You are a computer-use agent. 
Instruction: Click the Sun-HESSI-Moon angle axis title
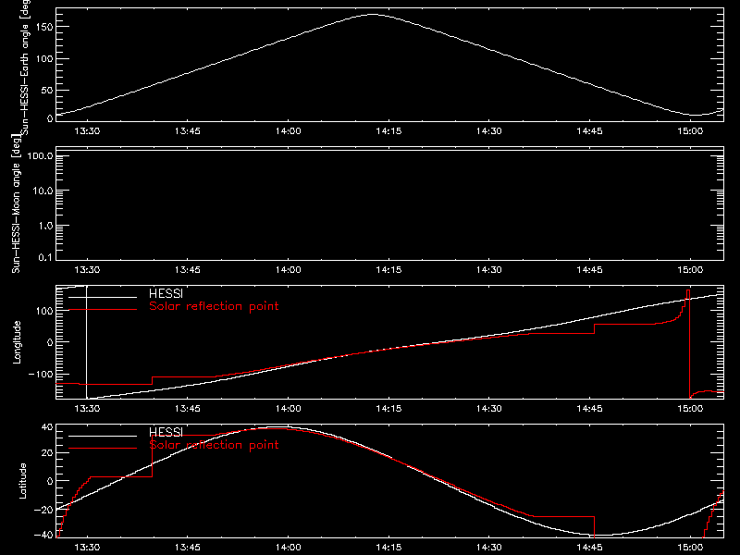(16, 203)
